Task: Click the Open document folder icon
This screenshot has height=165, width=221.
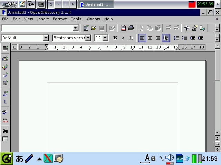Action: [x=94, y=28]
